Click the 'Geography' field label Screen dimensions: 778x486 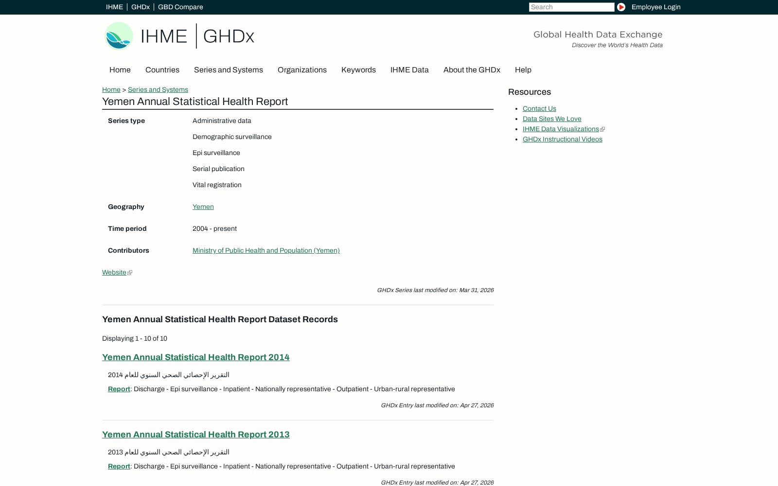tap(126, 207)
